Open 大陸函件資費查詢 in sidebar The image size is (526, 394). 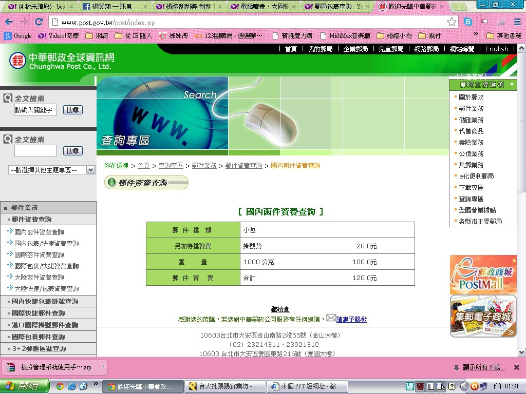coord(39,277)
